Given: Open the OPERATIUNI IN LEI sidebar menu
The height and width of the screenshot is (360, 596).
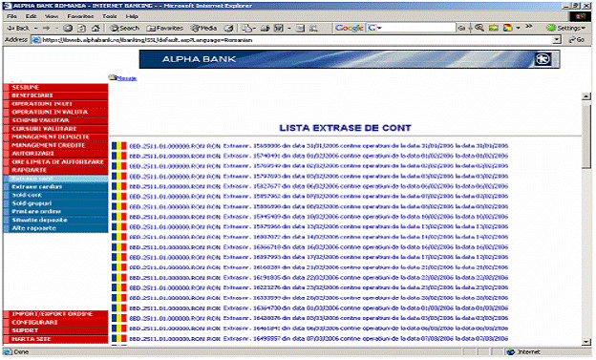Looking at the screenshot, I should [x=55, y=104].
